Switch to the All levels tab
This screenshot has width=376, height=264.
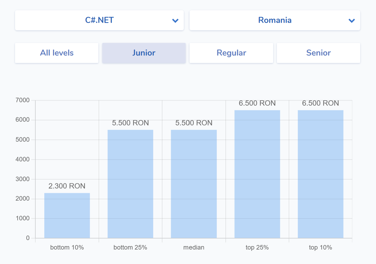tap(57, 53)
